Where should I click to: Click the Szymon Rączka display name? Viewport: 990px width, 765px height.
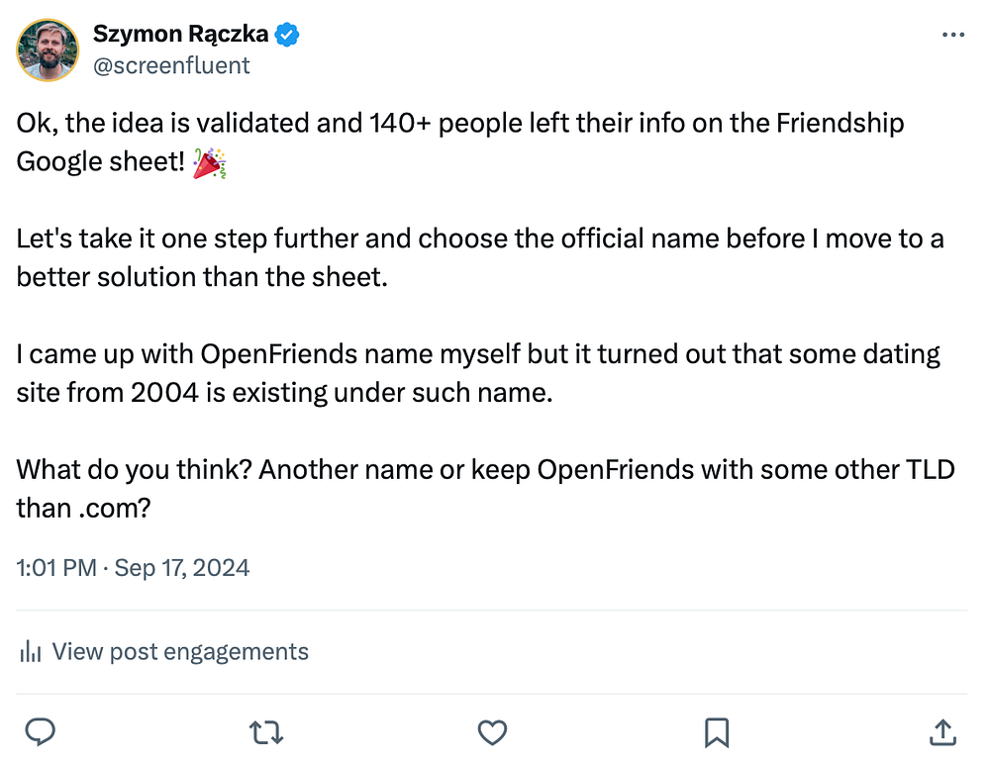(x=180, y=35)
